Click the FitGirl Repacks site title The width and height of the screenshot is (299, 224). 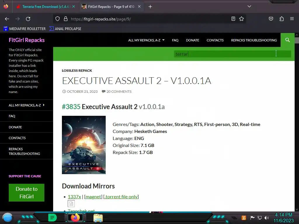[x=27, y=40]
